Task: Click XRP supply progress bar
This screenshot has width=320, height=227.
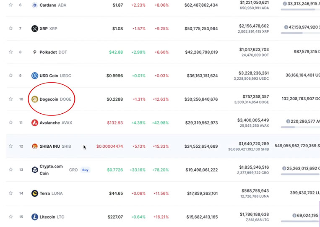Action: 300,33
